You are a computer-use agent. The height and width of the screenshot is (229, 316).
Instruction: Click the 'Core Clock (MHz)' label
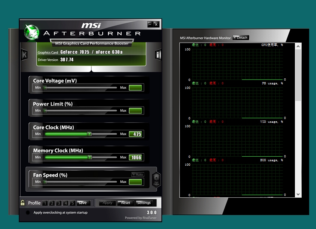tap(53, 127)
